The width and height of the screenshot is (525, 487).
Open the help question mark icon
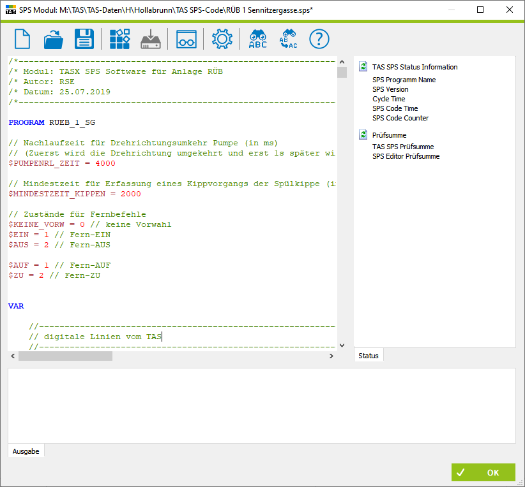click(319, 39)
